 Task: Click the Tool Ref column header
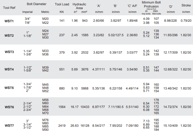(x=9, y=8)
